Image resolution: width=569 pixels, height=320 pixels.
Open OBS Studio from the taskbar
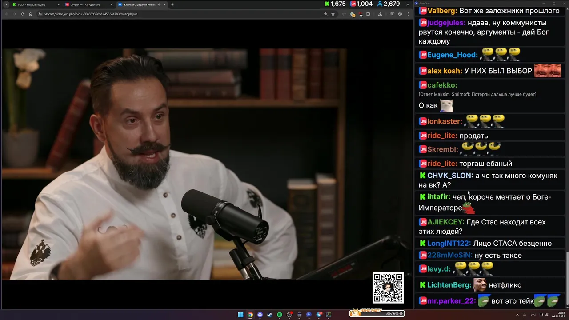pos(289,315)
